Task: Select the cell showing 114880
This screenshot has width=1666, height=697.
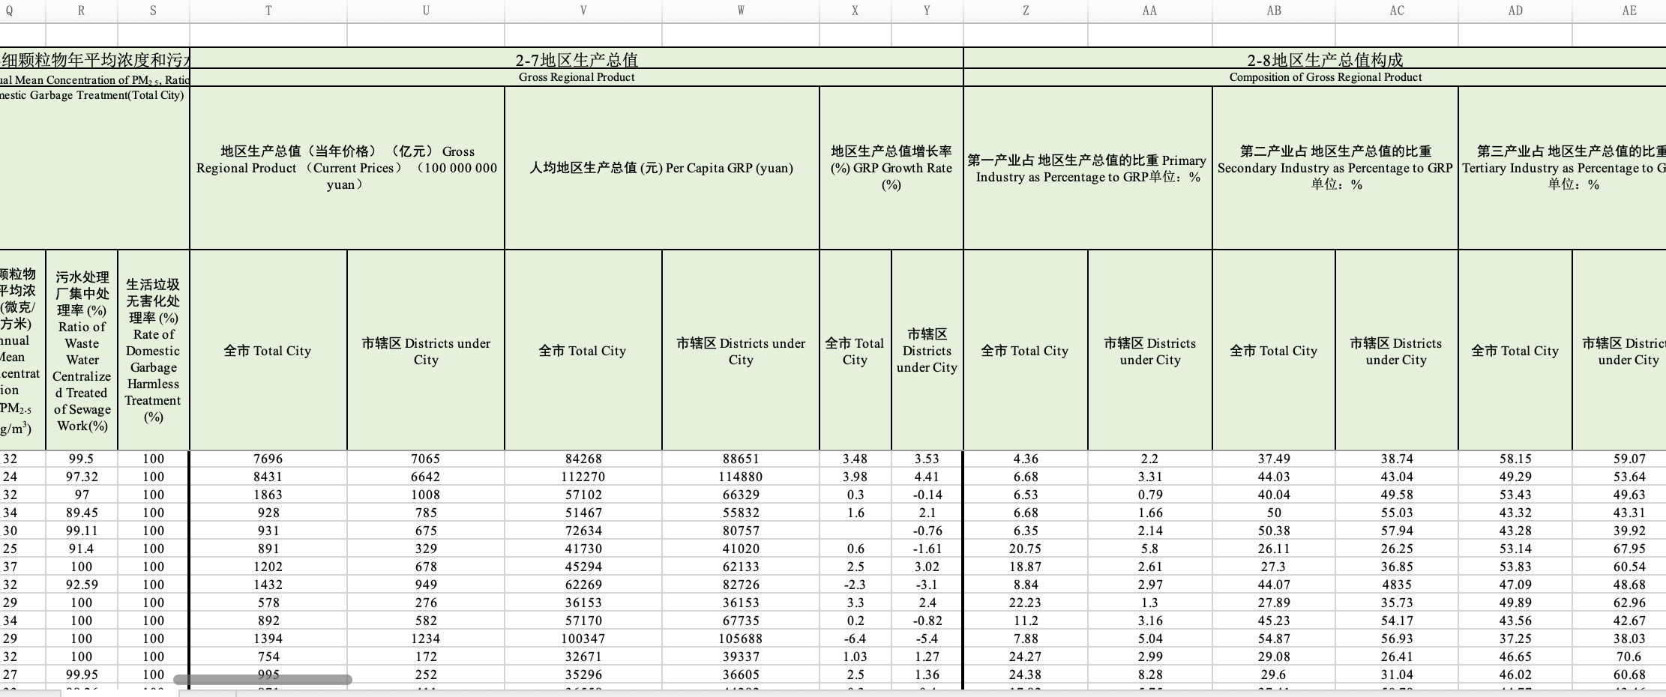Action: [741, 477]
